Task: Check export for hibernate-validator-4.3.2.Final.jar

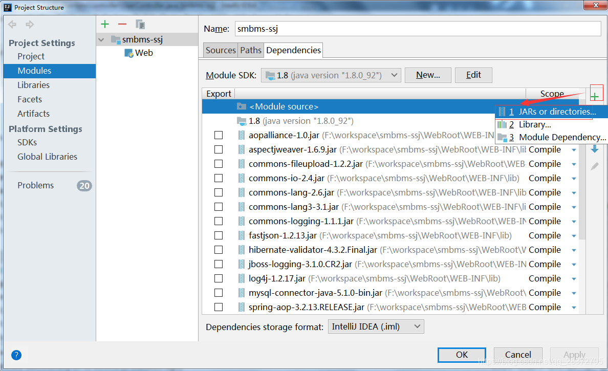Action: [x=219, y=250]
